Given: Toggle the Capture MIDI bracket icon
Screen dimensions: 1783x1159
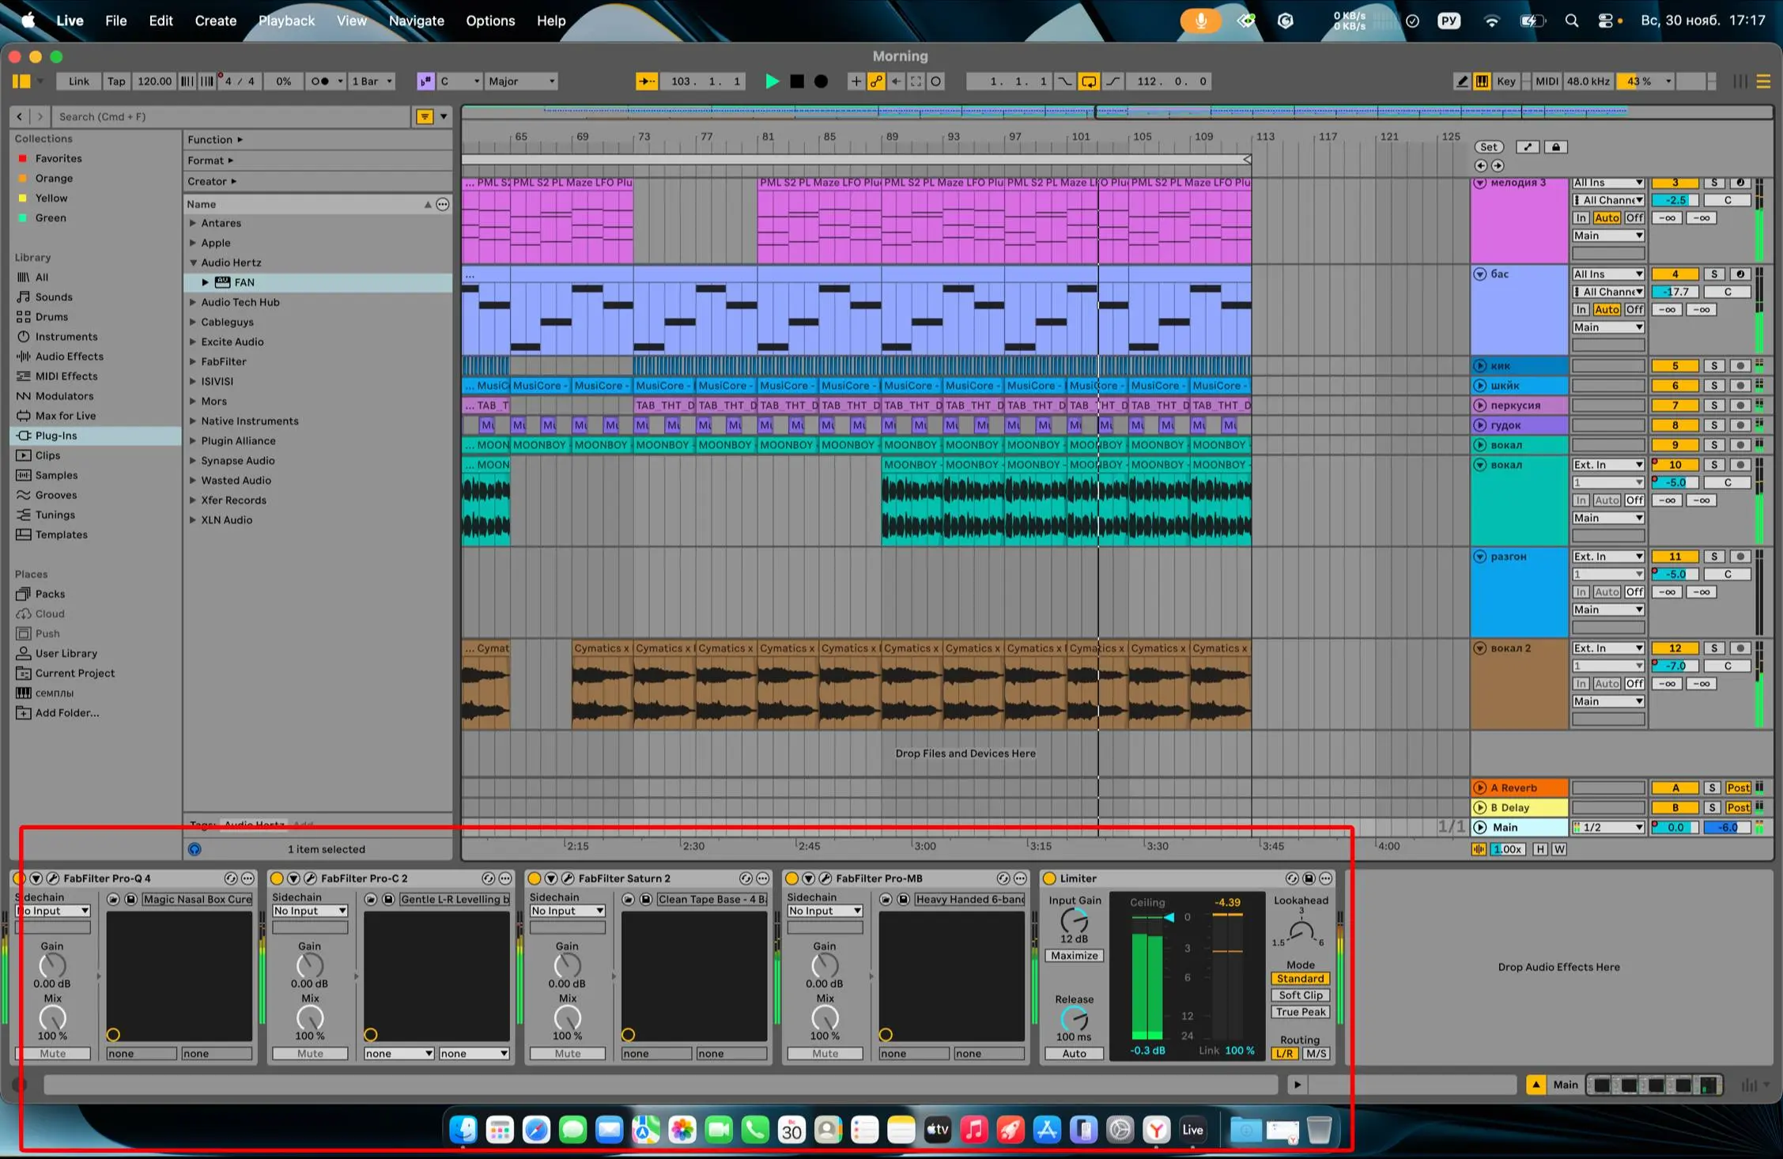Looking at the screenshot, I should coord(916,81).
